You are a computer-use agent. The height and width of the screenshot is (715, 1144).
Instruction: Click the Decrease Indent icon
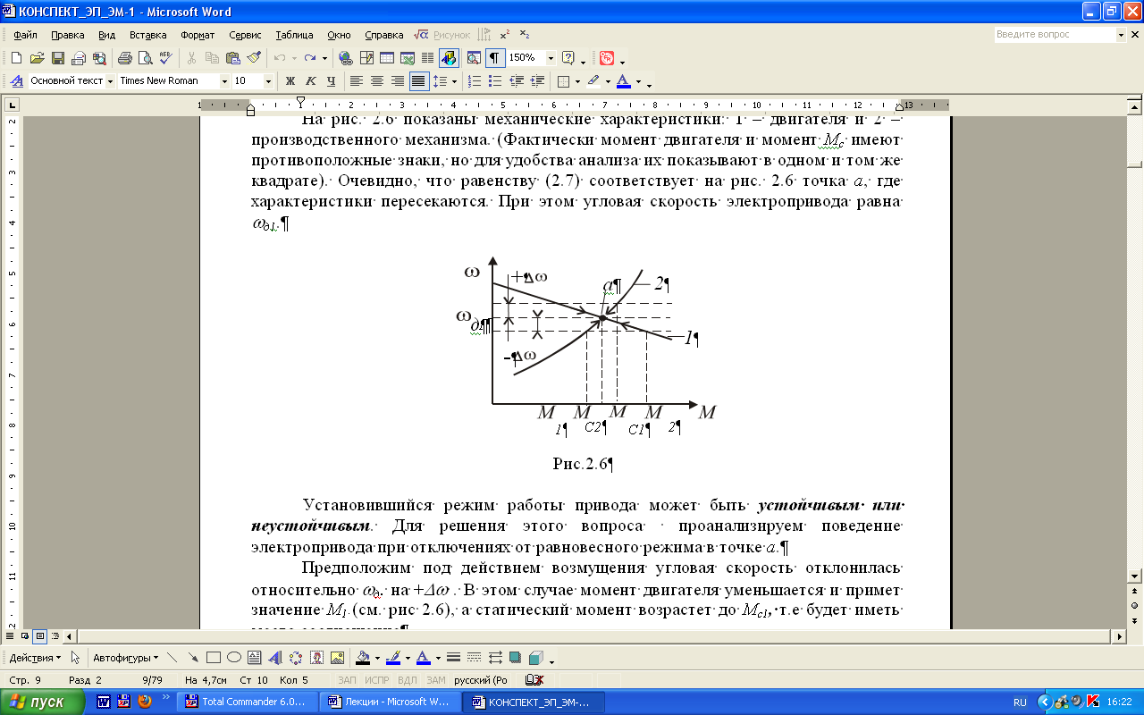point(517,81)
